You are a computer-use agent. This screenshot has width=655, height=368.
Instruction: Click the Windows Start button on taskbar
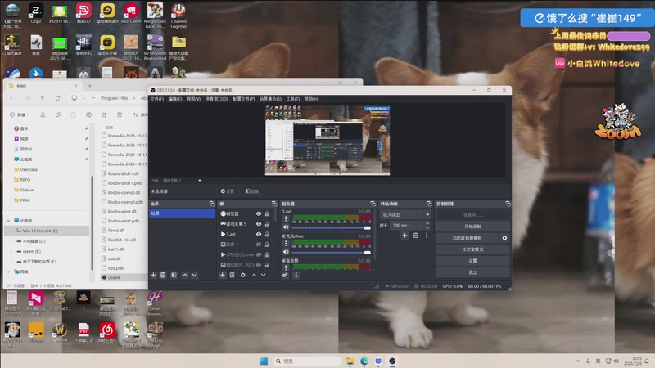click(x=264, y=361)
